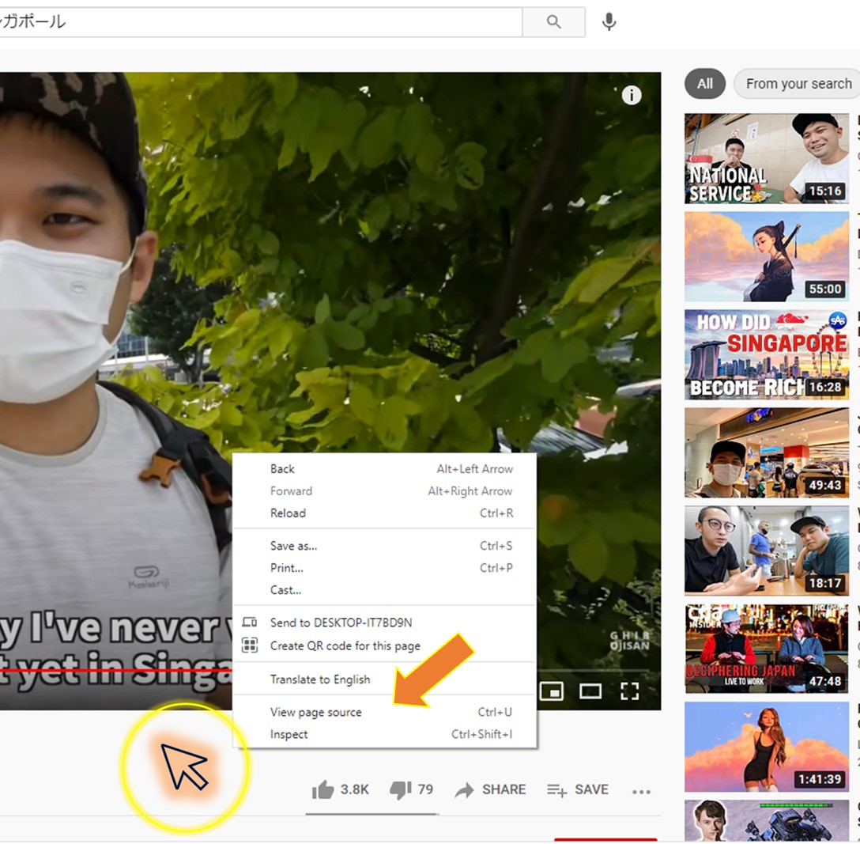Choose "View page source" from the menu
860x844 pixels.
(315, 712)
